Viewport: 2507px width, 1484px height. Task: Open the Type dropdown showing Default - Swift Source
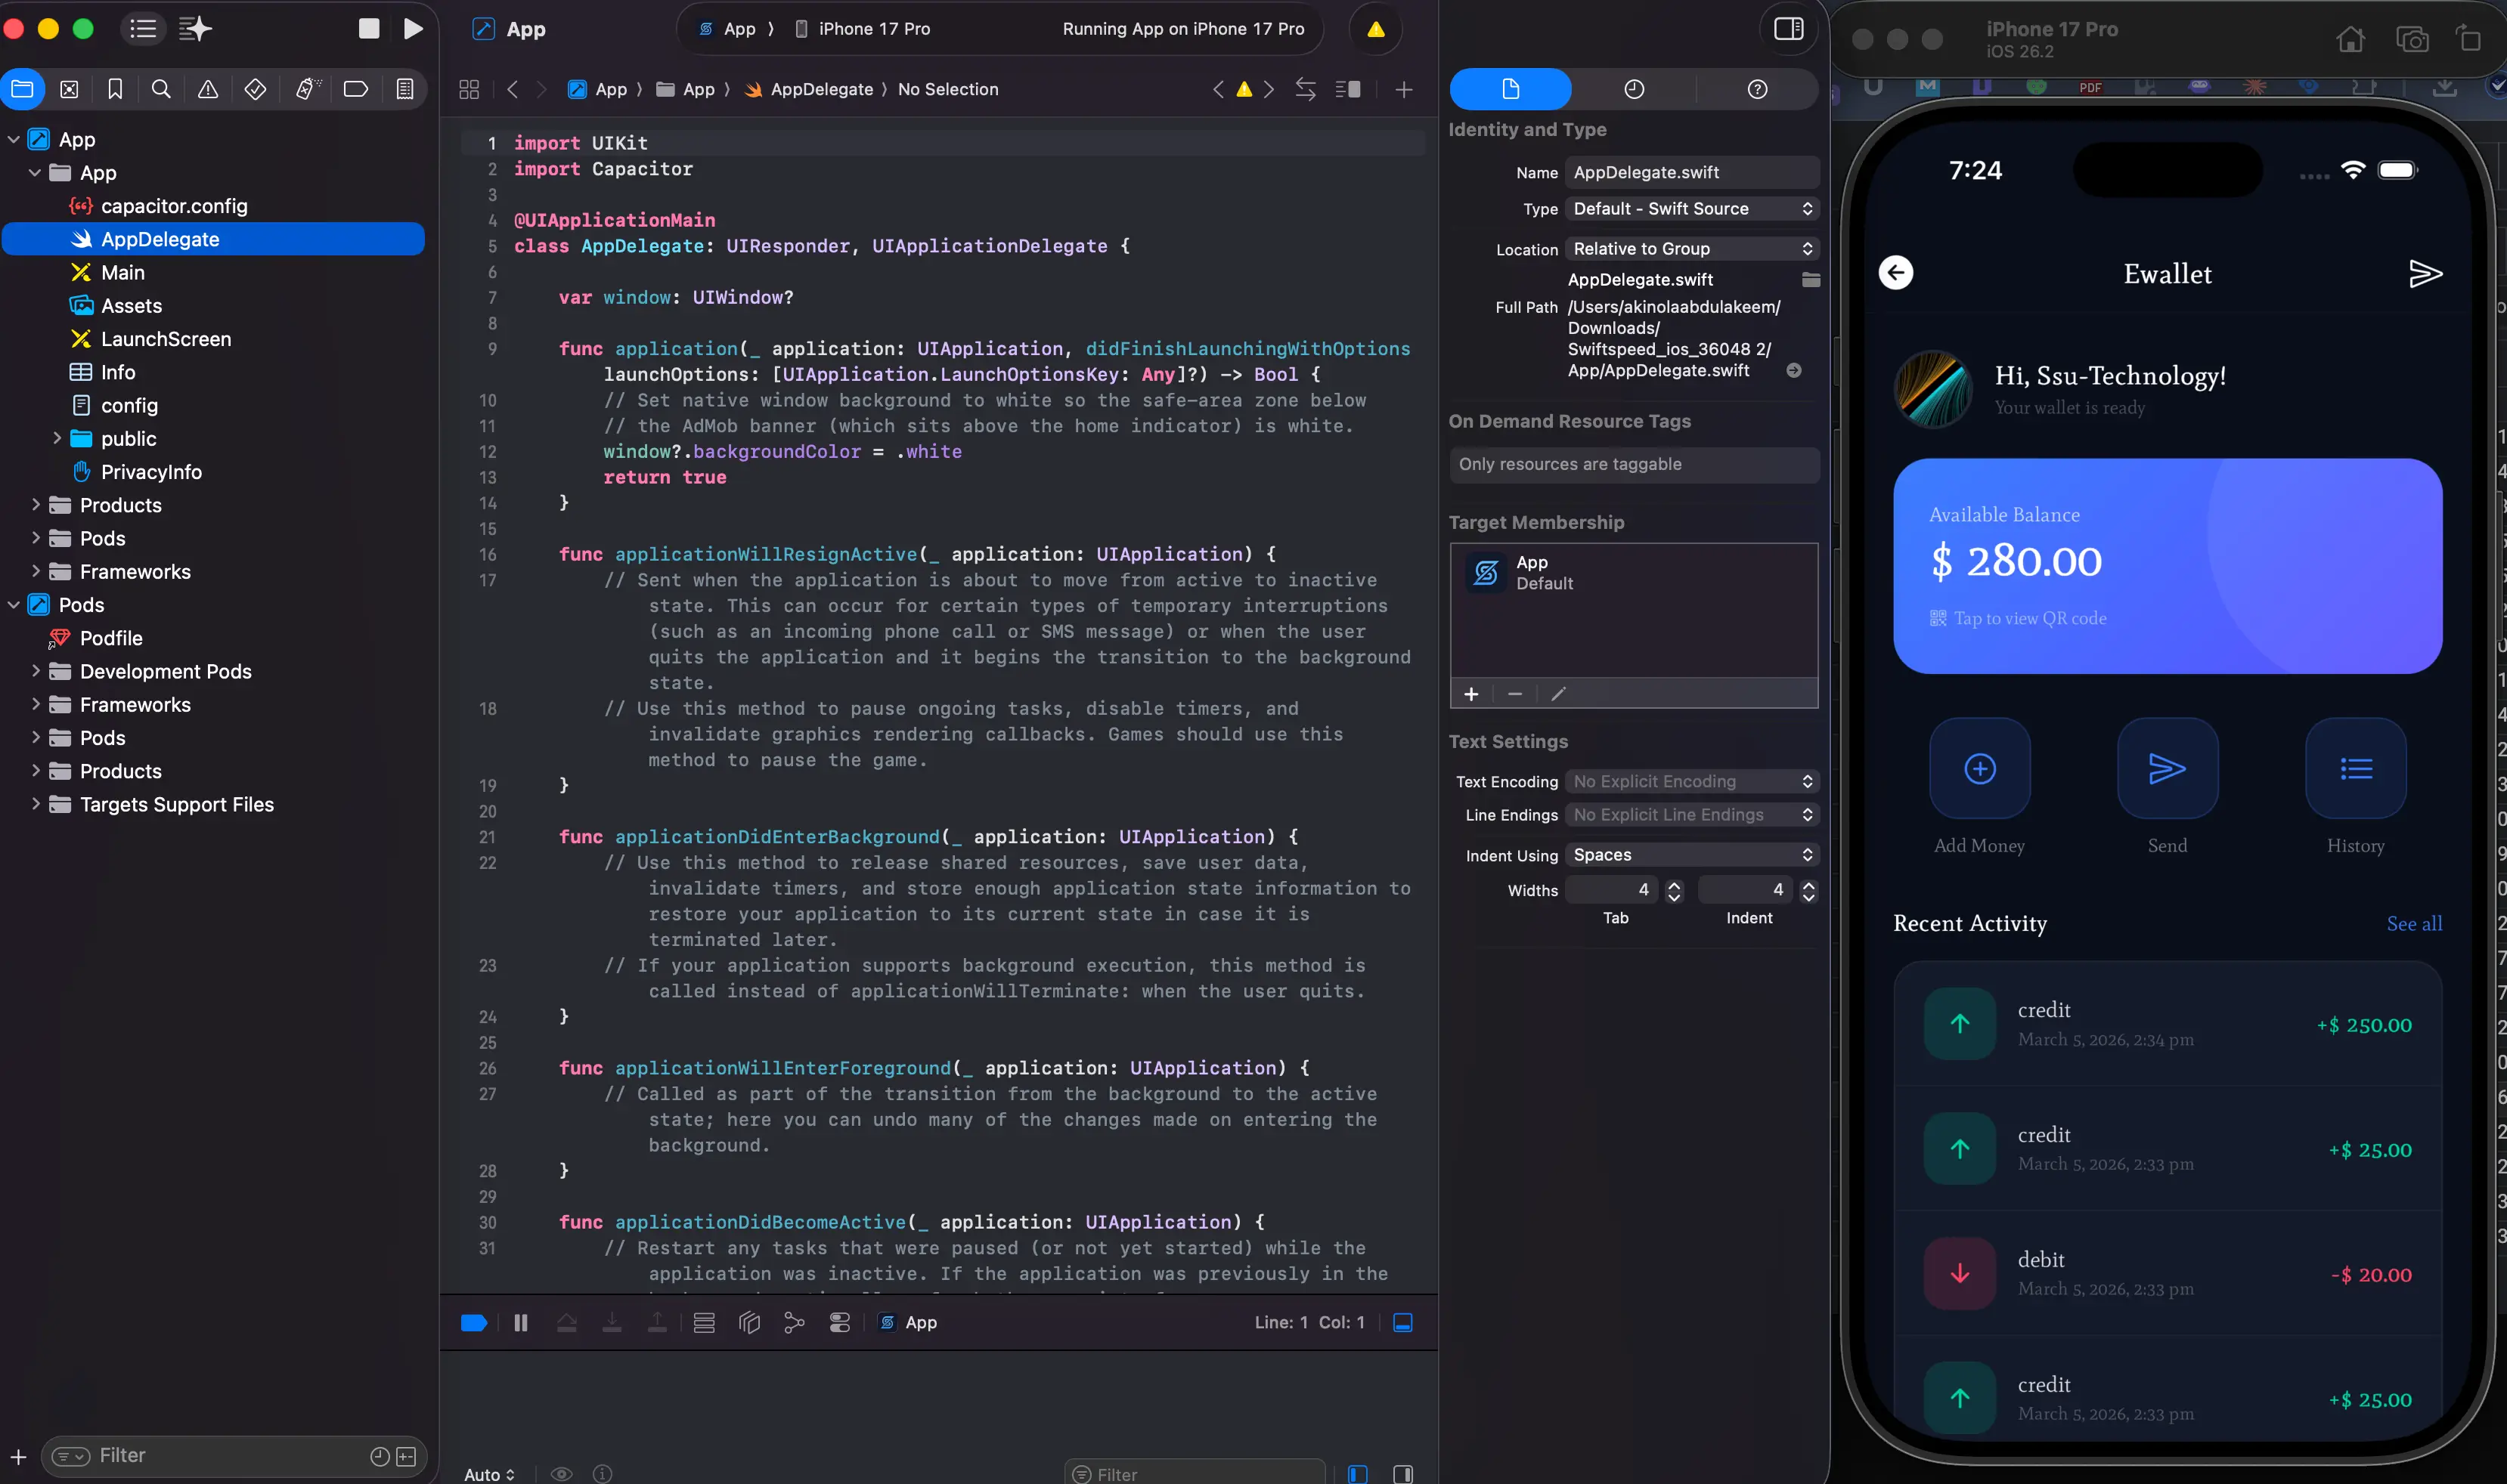coord(1690,209)
